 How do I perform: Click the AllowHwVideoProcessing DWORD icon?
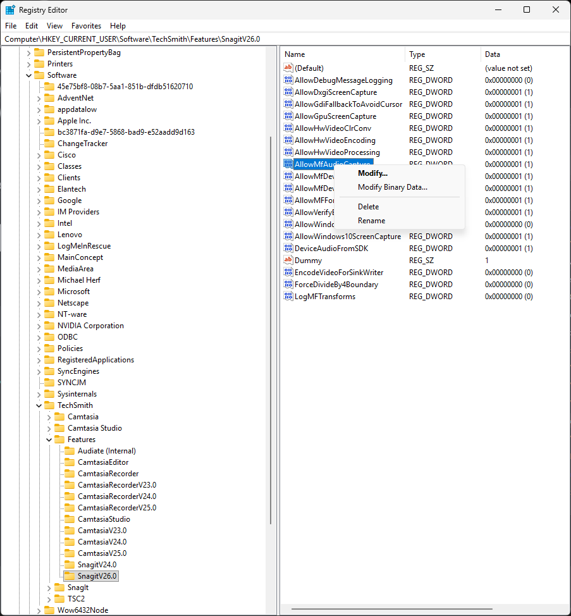[x=288, y=152]
